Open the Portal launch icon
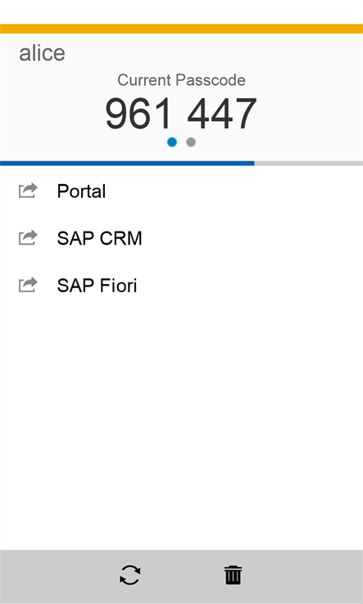The width and height of the screenshot is (363, 604). [28, 191]
